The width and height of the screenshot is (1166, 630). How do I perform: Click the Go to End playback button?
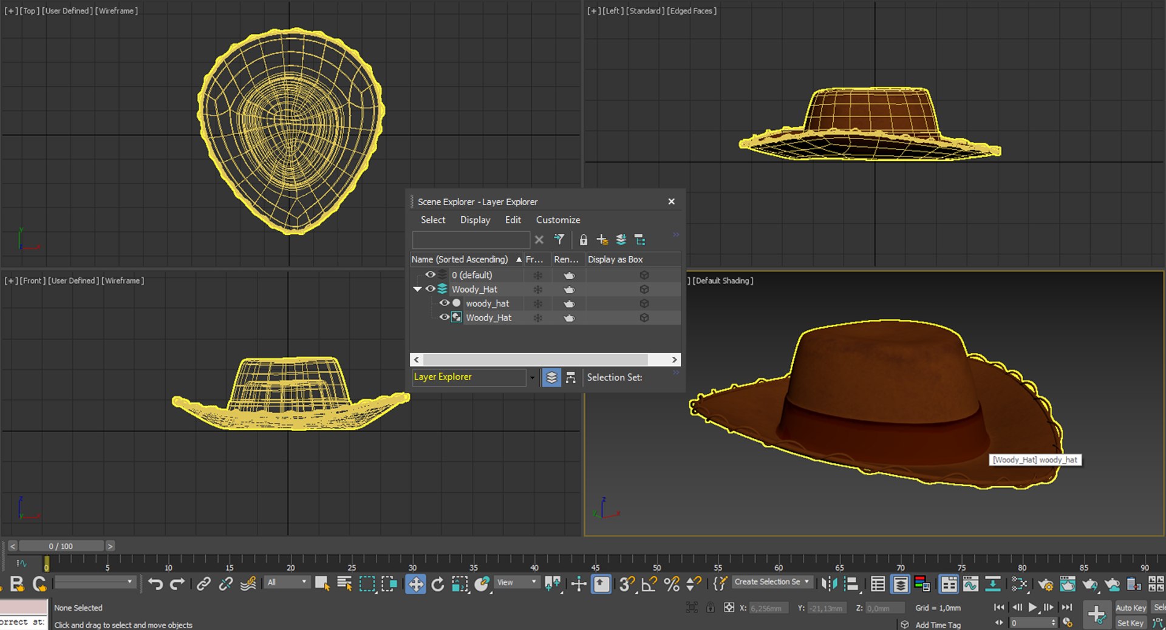1066,607
